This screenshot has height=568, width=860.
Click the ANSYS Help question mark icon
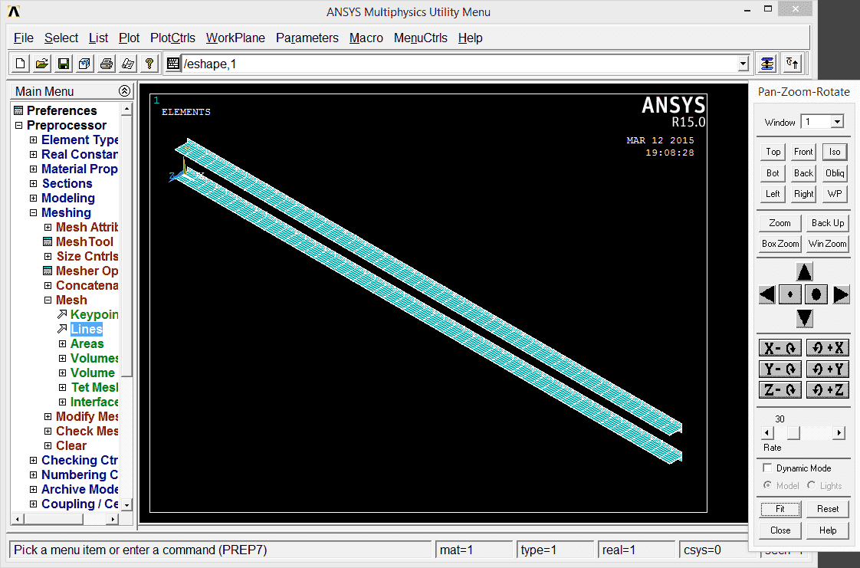pyautogui.click(x=149, y=64)
